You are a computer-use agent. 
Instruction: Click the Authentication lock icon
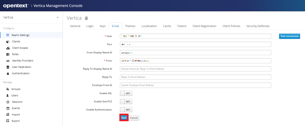point(8,74)
